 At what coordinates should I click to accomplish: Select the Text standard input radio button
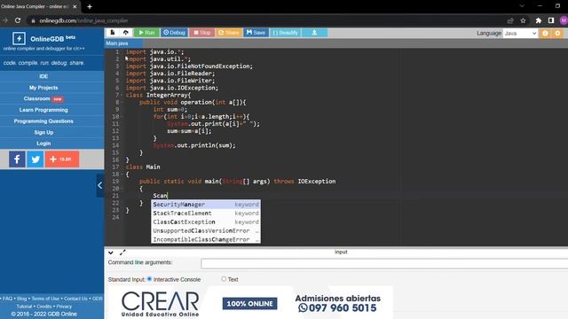point(224,279)
